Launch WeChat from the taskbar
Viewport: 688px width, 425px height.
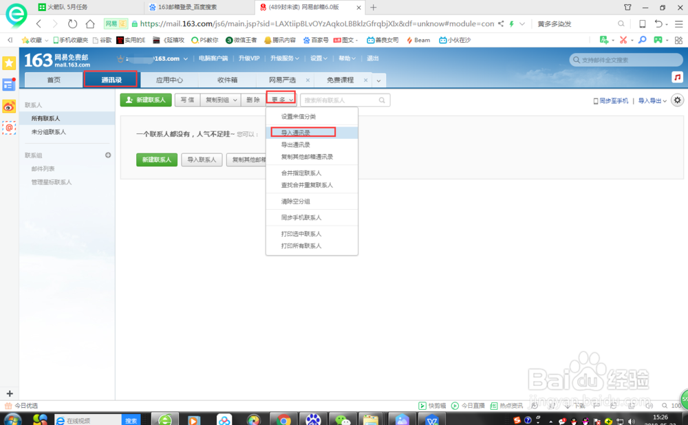coord(342,418)
